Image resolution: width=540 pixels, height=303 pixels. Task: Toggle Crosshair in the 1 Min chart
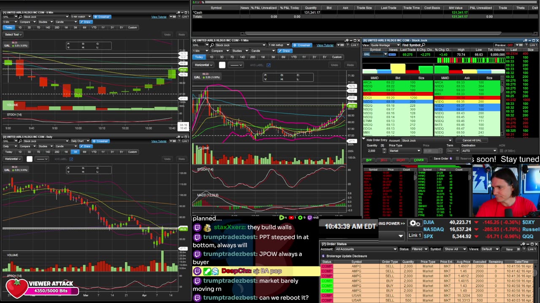point(302,45)
